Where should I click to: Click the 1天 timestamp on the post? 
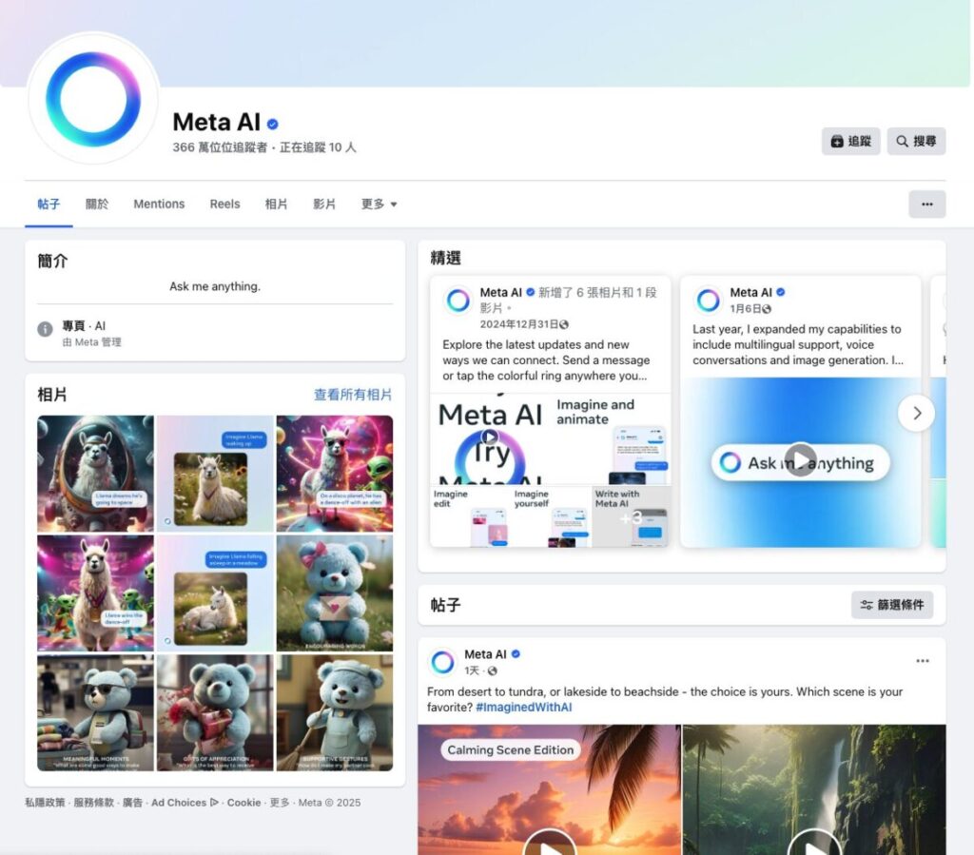[x=472, y=670]
